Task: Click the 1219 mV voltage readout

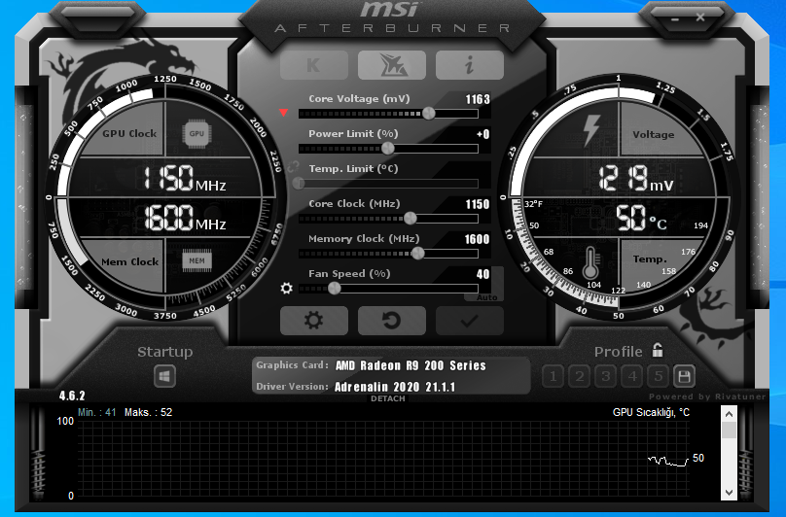Action: click(635, 179)
